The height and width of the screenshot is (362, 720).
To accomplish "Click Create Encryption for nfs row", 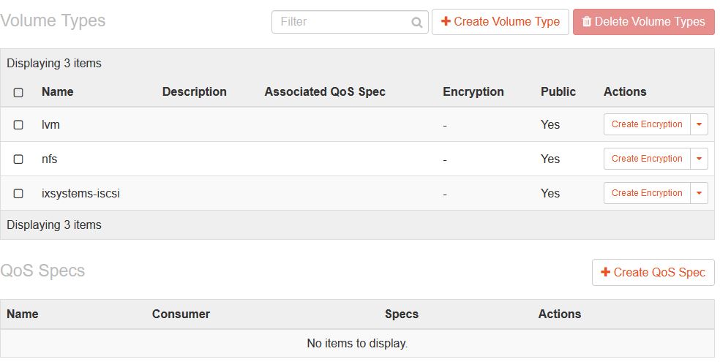I will tap(647, 159).
